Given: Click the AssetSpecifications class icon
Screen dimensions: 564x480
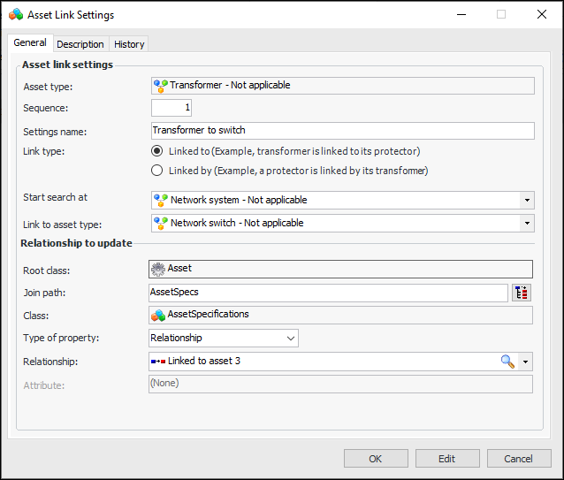Looking at the screenshot, I should 158,315.
